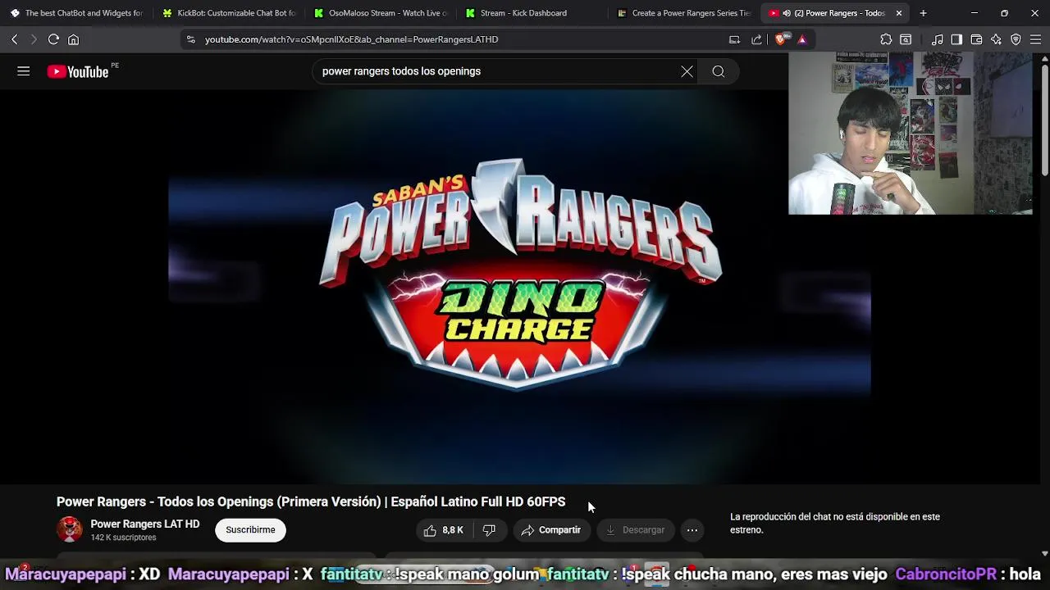This screenshot has width=1050, height=590.
Task: Click the Descargar download button
Action: [635, 530]
